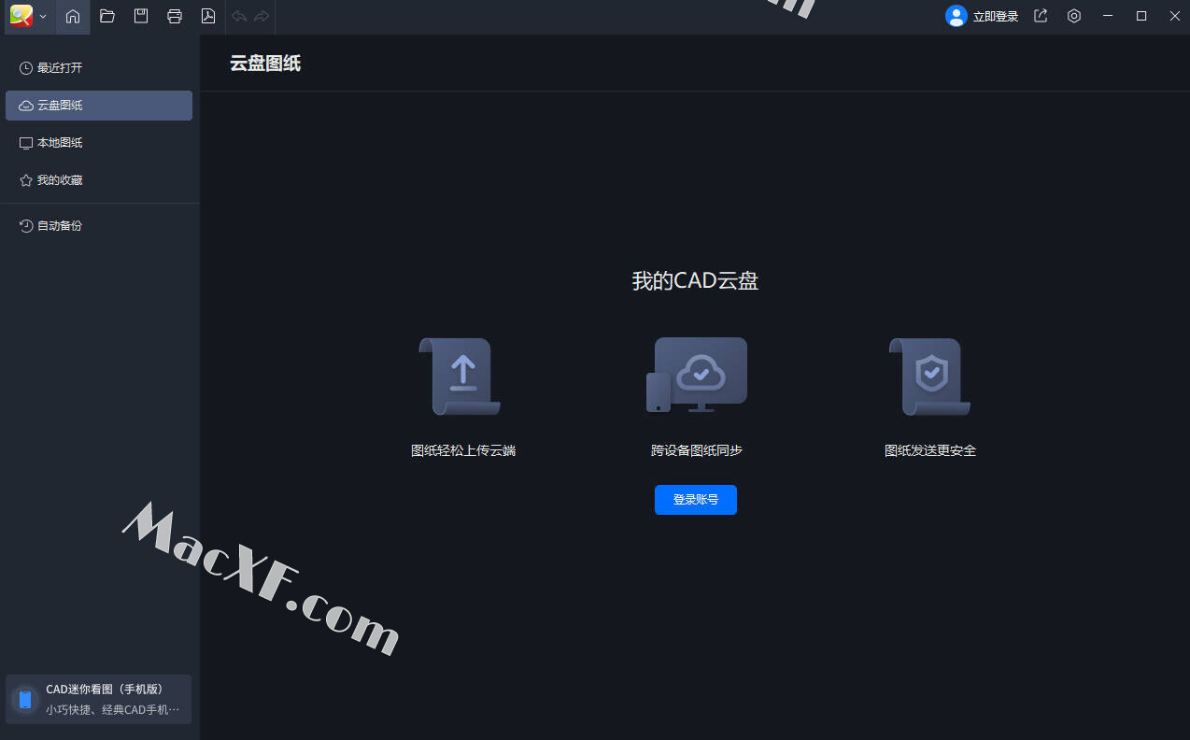The image size is (1190, 740).
Task: Open 自动备份 in the sidebar
Action: tap(60, 226)
